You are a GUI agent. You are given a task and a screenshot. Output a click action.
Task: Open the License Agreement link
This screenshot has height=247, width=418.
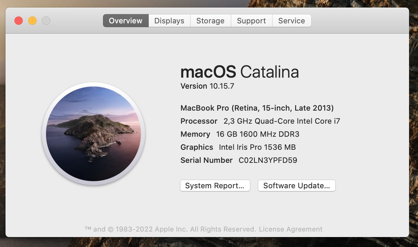click(291, 229)
